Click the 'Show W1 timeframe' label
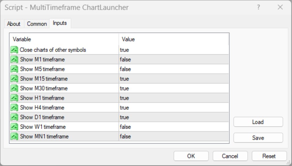The height and width of the screenshot is (166, 292). [43, 127]
